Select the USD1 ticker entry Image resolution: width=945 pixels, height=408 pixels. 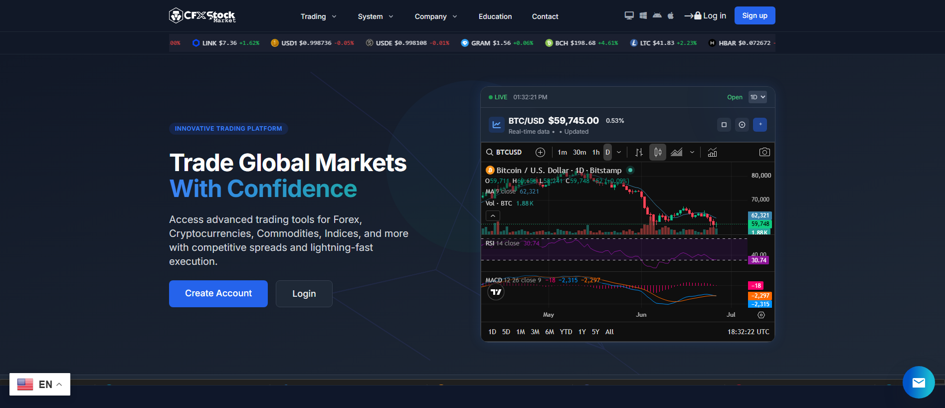312,43
